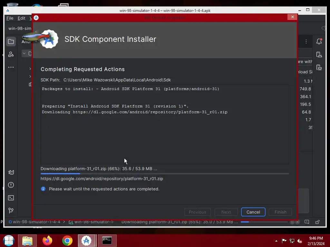The width and height of the screenshot is (330, 247).
Task: Click the Downloading platform-31_r01.zip status text
Action: 99,169
